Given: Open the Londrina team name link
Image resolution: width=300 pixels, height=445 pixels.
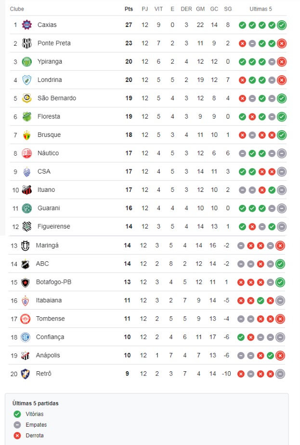Looking at the screenshot, I should coord(50,80).
